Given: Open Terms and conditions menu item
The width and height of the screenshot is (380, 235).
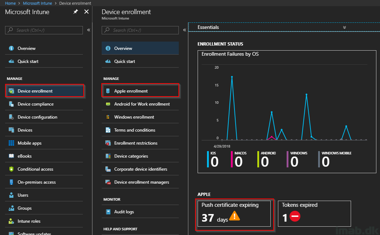Looking at the screenshot, I should [x=140, y=130].
